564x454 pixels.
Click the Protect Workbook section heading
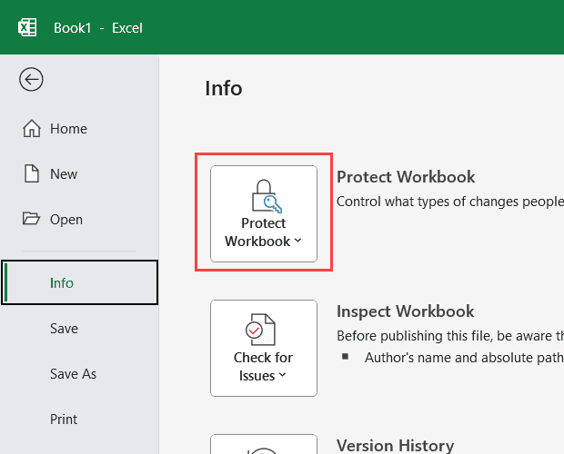(x=406, y=177)
